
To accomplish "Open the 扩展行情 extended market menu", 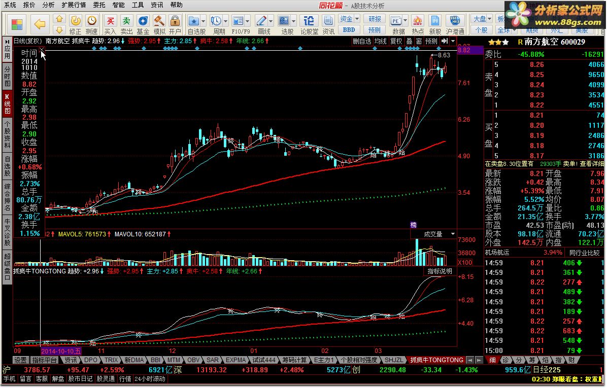I will coord(74,5).
